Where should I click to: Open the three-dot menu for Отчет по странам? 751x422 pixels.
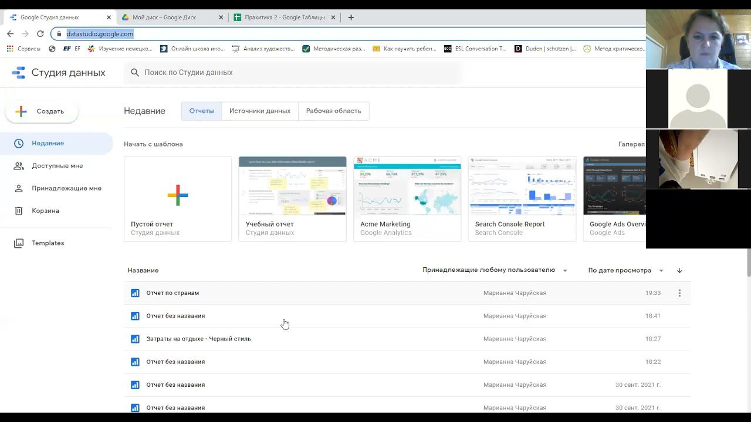tap(679, 293)
